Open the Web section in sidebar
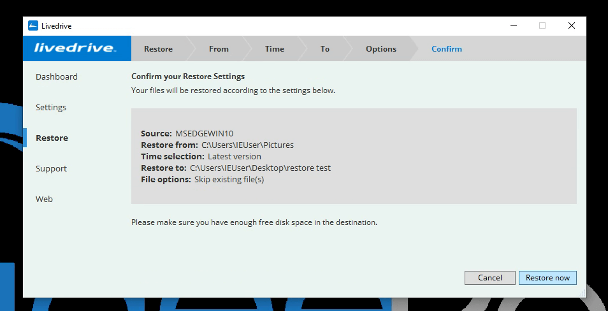Image resolution: width=608 pixels, height=311 pixels. pyautogui.click(x=44, y=199)
